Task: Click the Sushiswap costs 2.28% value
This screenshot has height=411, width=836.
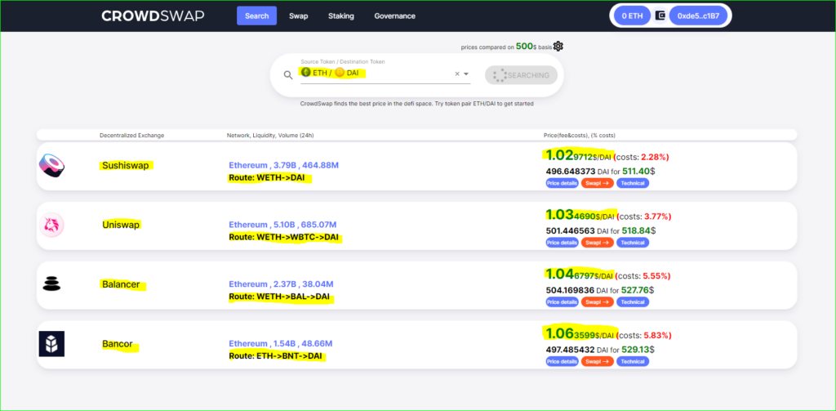Action: click(x=653, y=157)
